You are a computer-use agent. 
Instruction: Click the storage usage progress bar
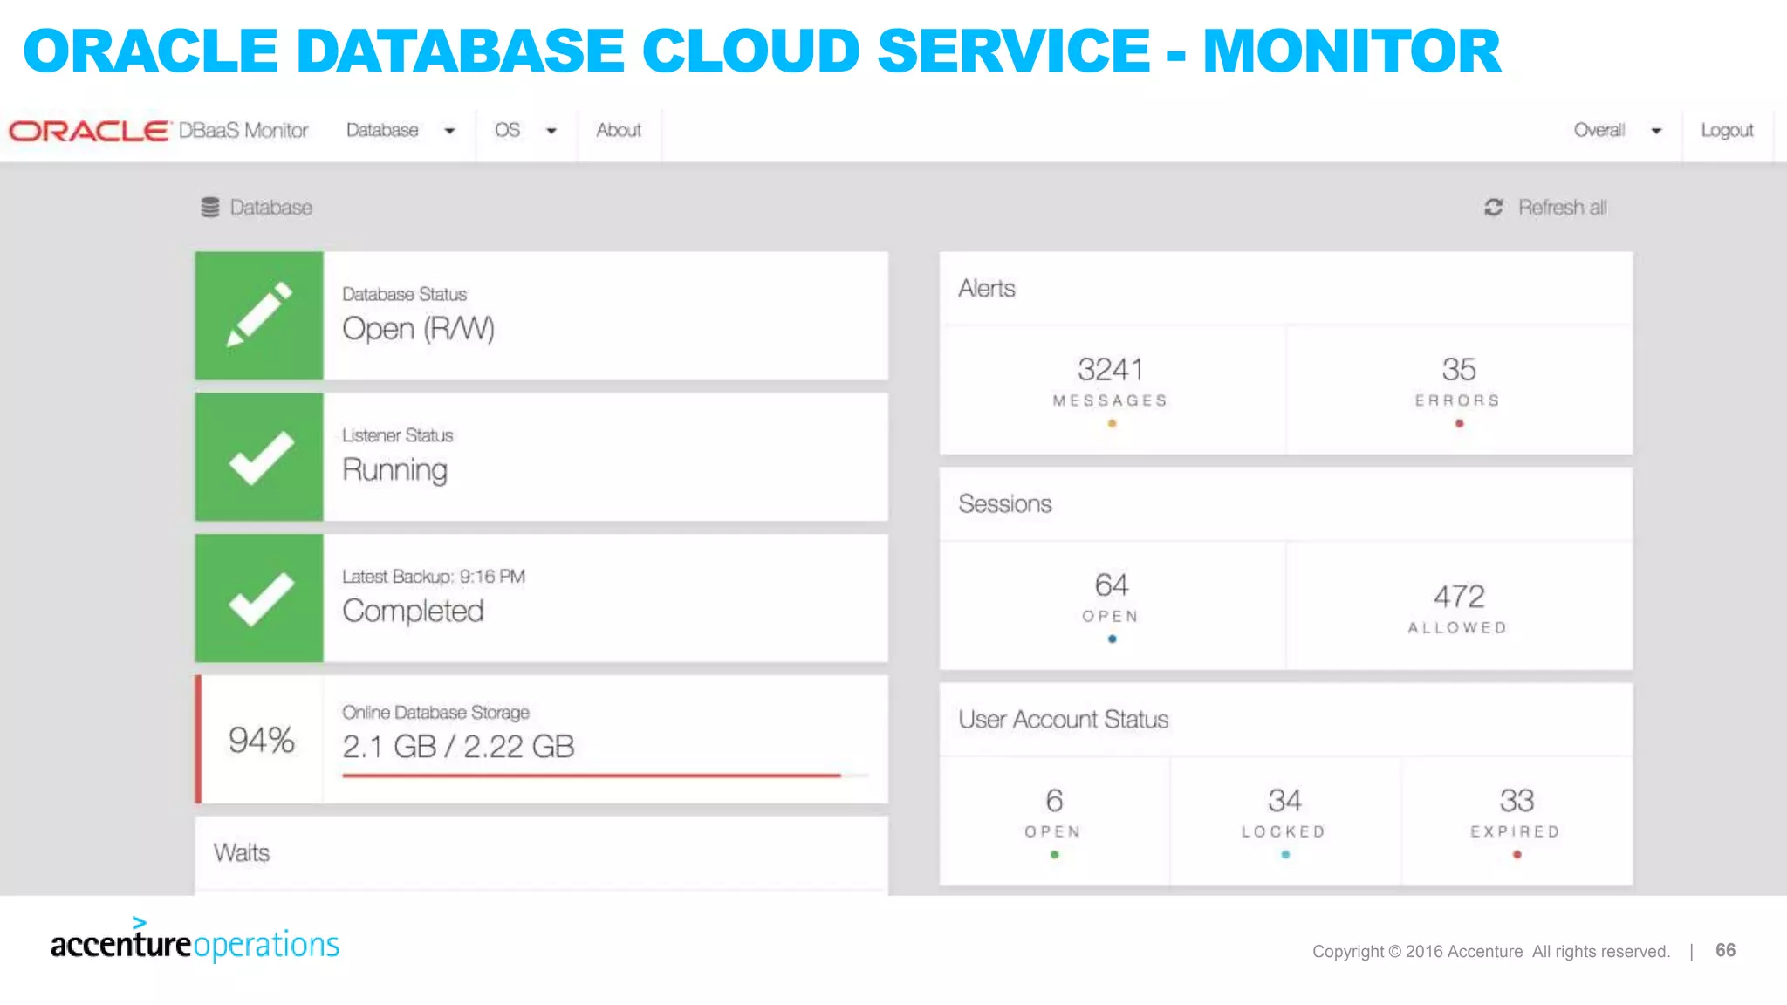pos(606,775)
